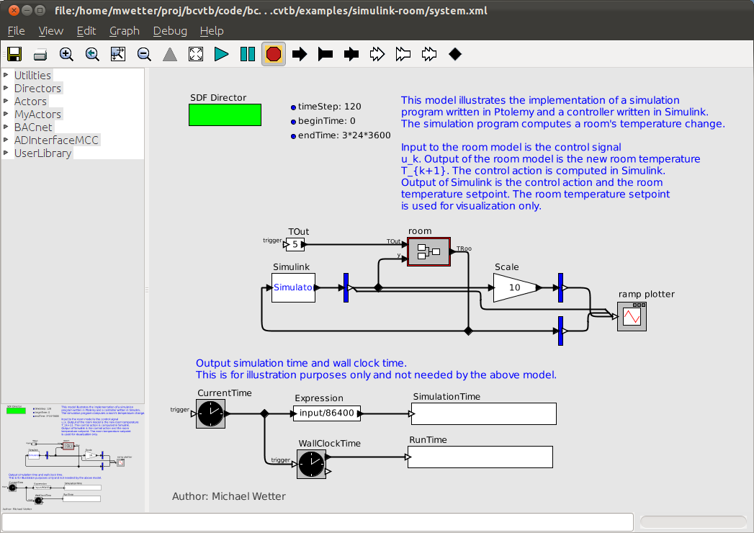Open full-screen presentation mode
Screen dimensions: 754x533
click(195, 53)
